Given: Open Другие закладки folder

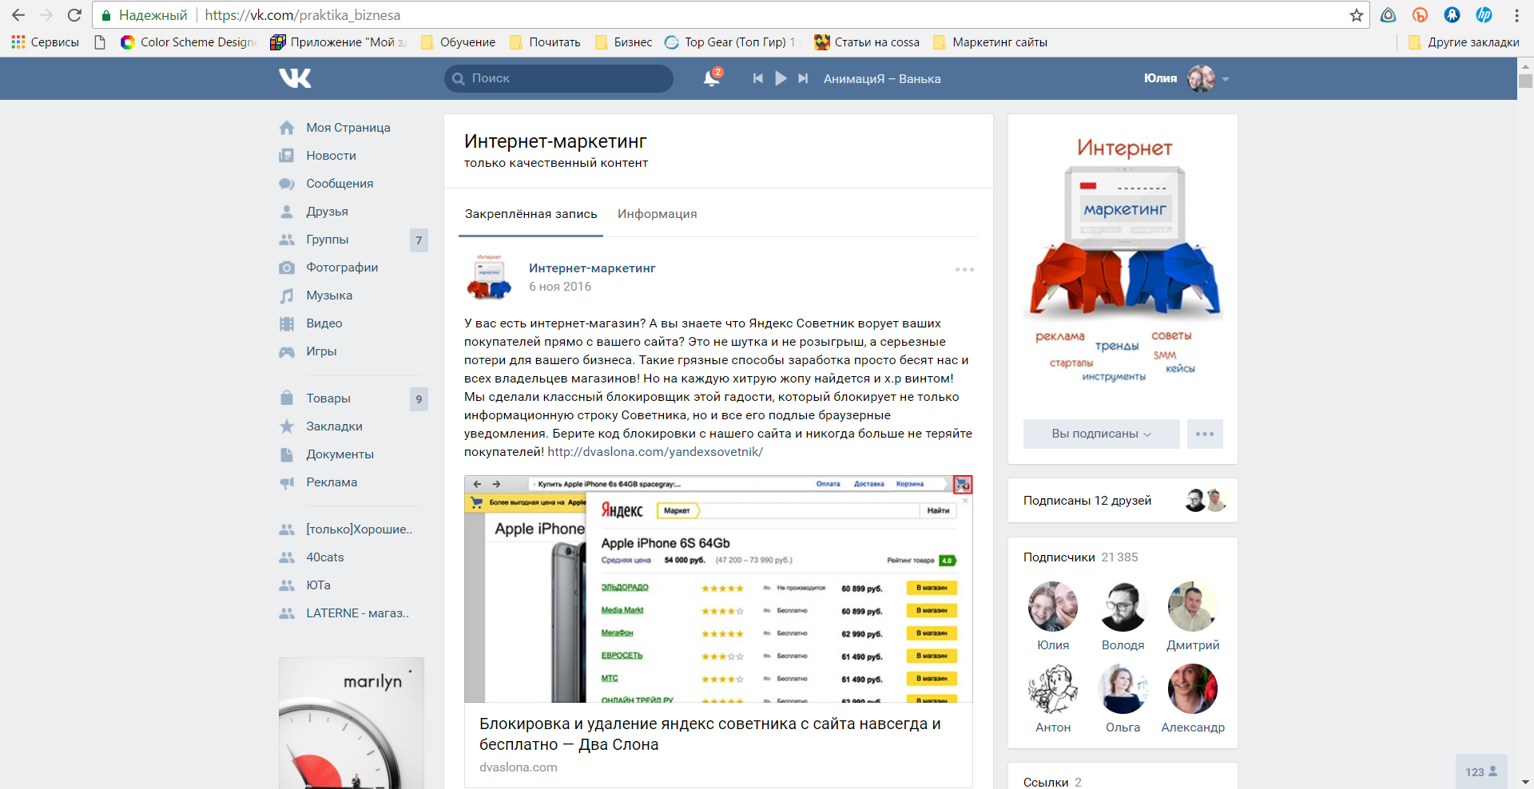Looking at the screenshot, I should (1464, 42).
